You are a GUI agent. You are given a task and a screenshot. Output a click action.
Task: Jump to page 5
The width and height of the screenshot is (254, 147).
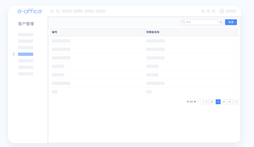coord(230,102)
